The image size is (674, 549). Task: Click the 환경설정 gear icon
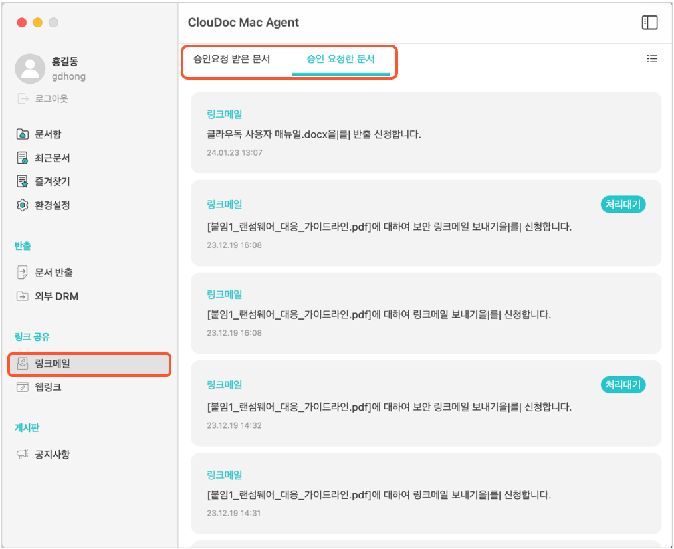[x=23, y=205]
